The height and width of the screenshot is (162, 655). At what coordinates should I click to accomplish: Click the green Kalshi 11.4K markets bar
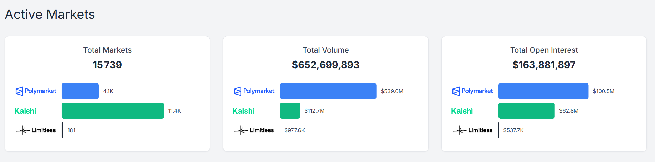(113, 110)
